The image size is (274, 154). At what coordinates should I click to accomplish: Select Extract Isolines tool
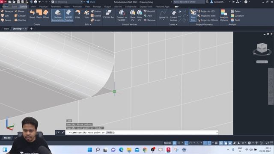(173, 15)
